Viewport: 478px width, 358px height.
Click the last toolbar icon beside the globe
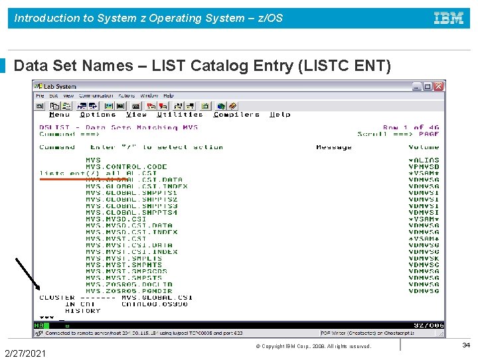point(232,106)
